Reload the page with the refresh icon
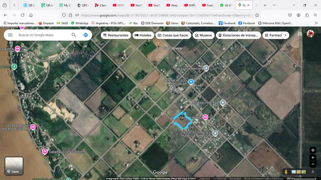The width and height of the screenshot is (321, 180). [22, 15]
